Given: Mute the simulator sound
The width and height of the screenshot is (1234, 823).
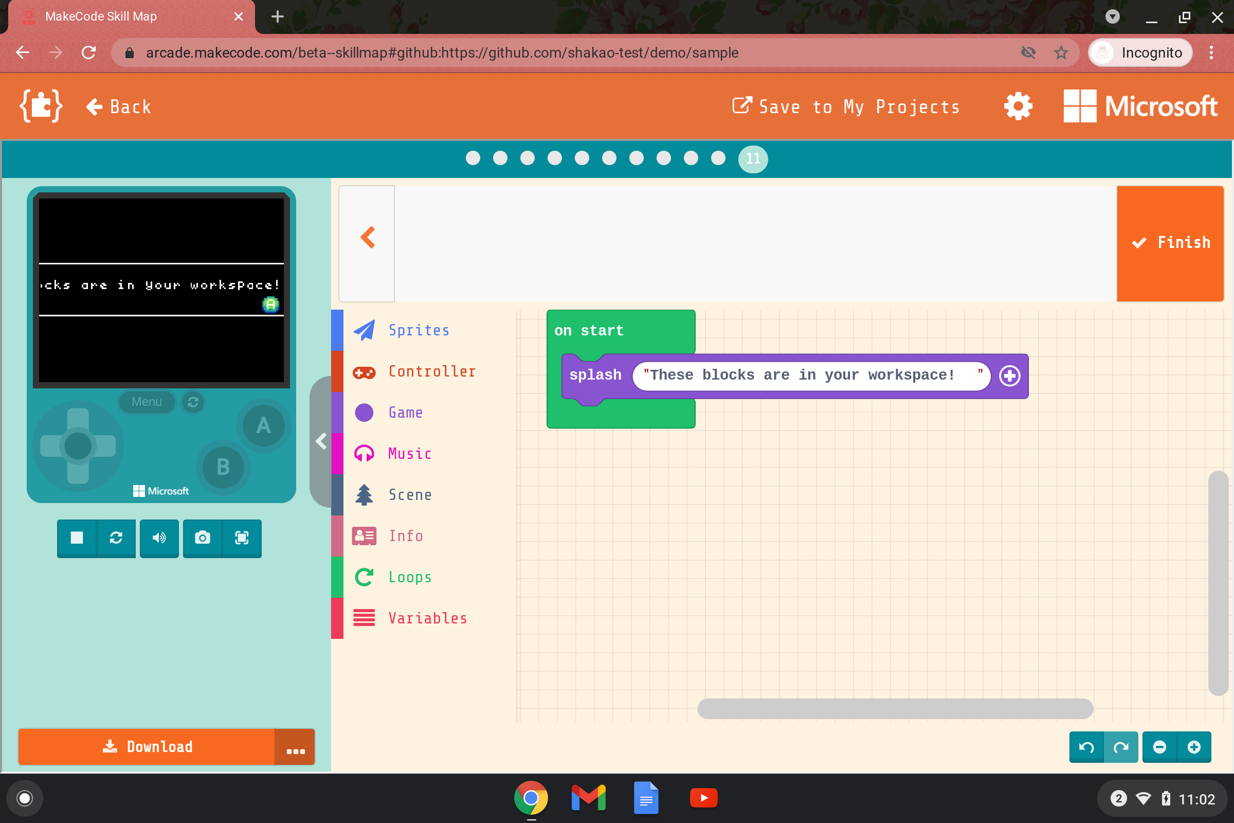Looking at the screenshot, I should 159,538.
